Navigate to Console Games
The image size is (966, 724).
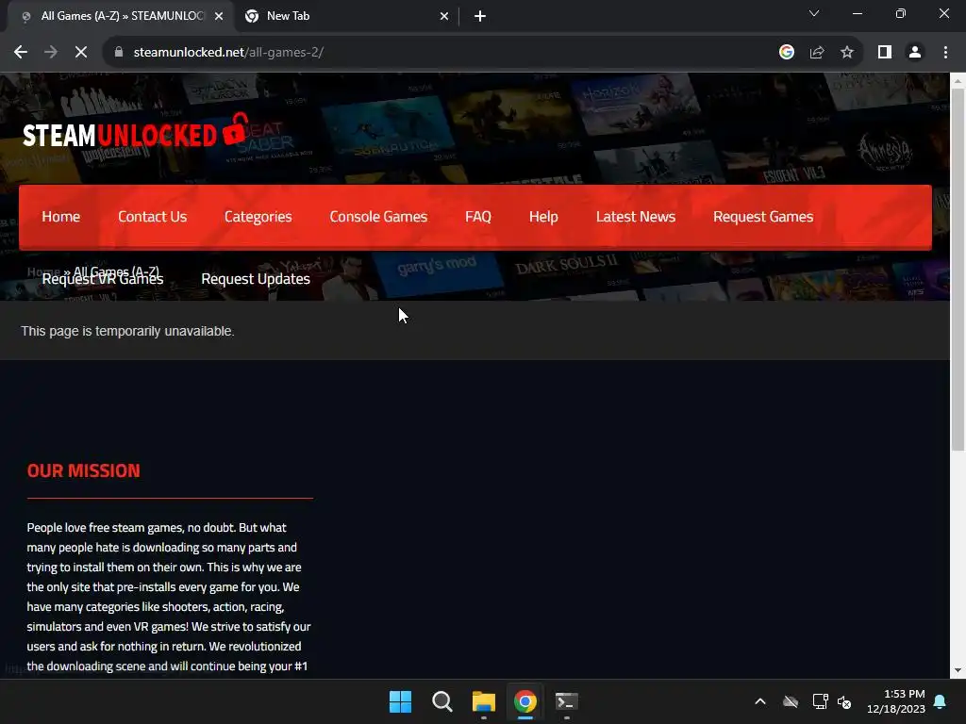point(378,217)
